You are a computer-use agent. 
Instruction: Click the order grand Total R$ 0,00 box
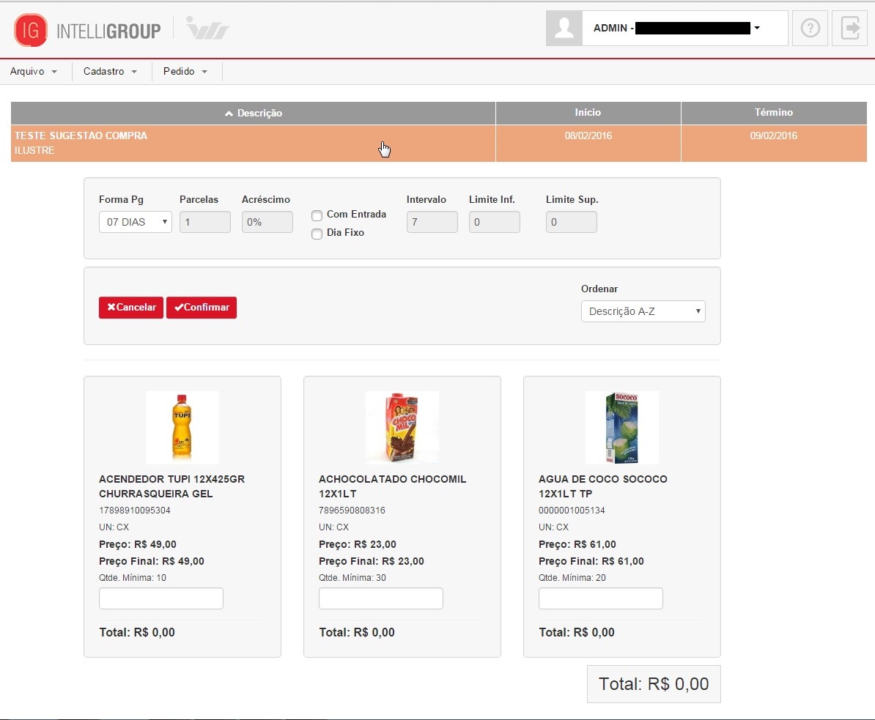pos(654,684)
